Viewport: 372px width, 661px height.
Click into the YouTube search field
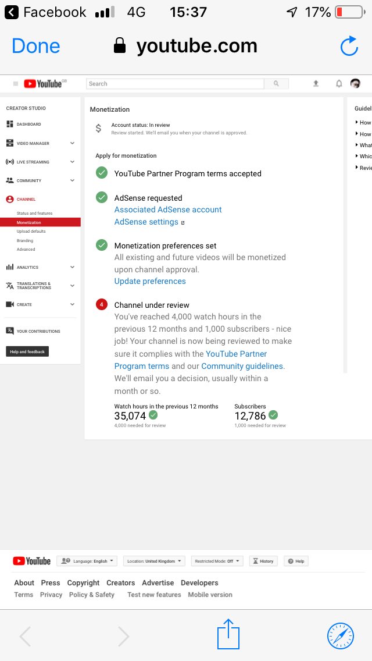click(176, 83)
